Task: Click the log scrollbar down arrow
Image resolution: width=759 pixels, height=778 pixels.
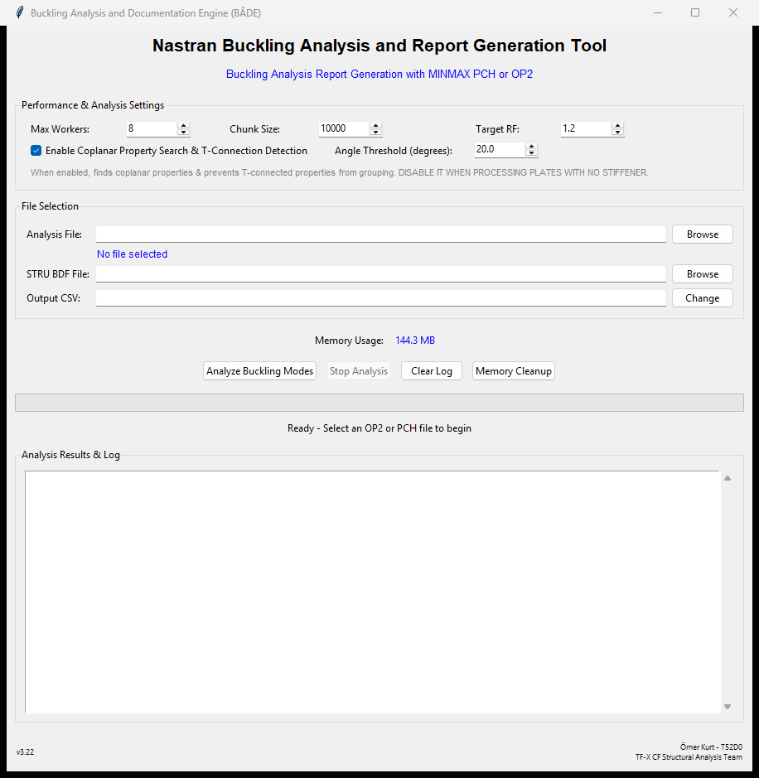Action: 728,705
